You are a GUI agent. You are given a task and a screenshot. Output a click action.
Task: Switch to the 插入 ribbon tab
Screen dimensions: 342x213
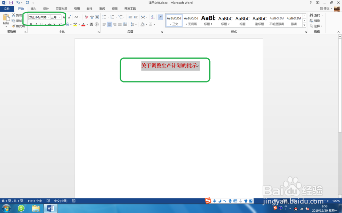pyautogui.click(x=33, y=9)
